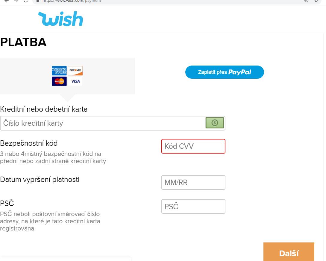Focus the Číslo kreditní karty field
326x261 pixels.
[x=113, y=123]
